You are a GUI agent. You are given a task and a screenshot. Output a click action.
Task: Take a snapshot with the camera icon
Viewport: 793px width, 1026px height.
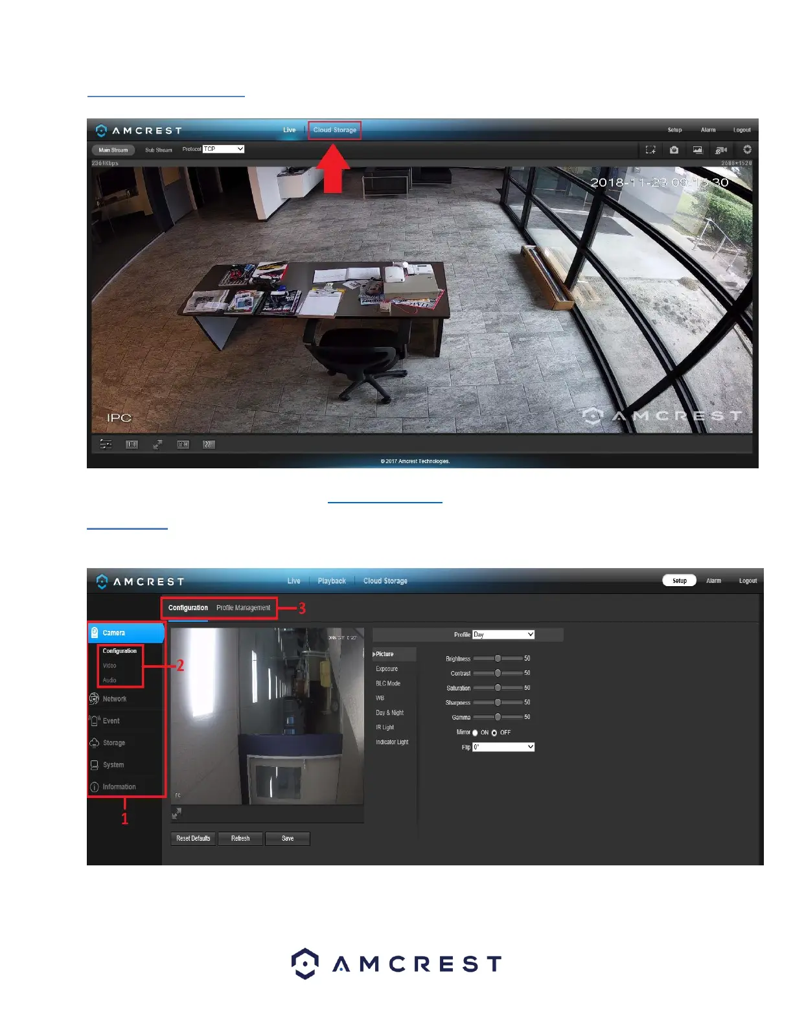pyautogui.click(x=674, y=150)
